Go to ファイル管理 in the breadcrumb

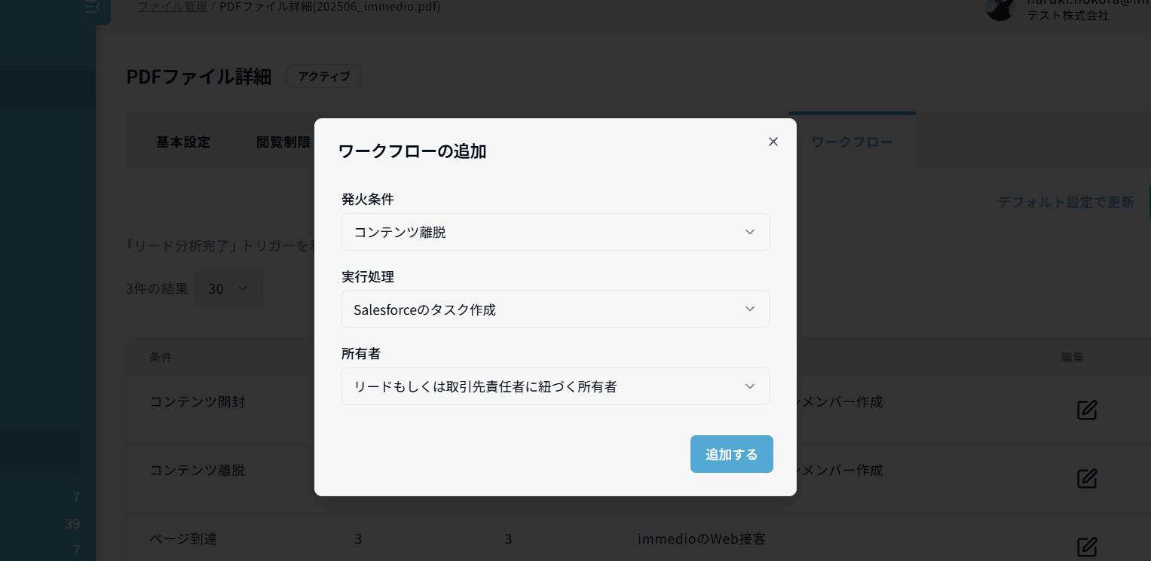(172, 7)
